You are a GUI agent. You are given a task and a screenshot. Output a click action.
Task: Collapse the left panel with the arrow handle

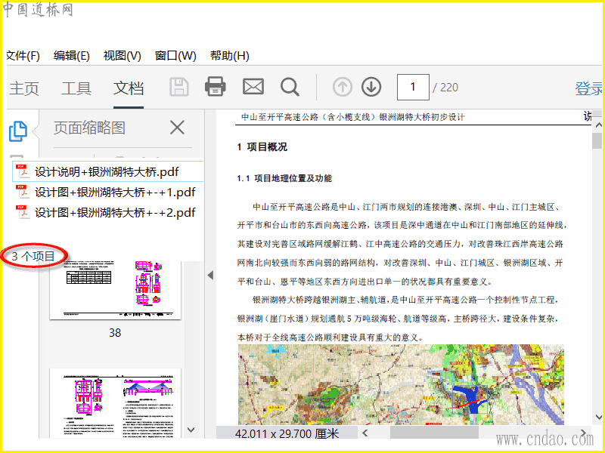(210, 276)
